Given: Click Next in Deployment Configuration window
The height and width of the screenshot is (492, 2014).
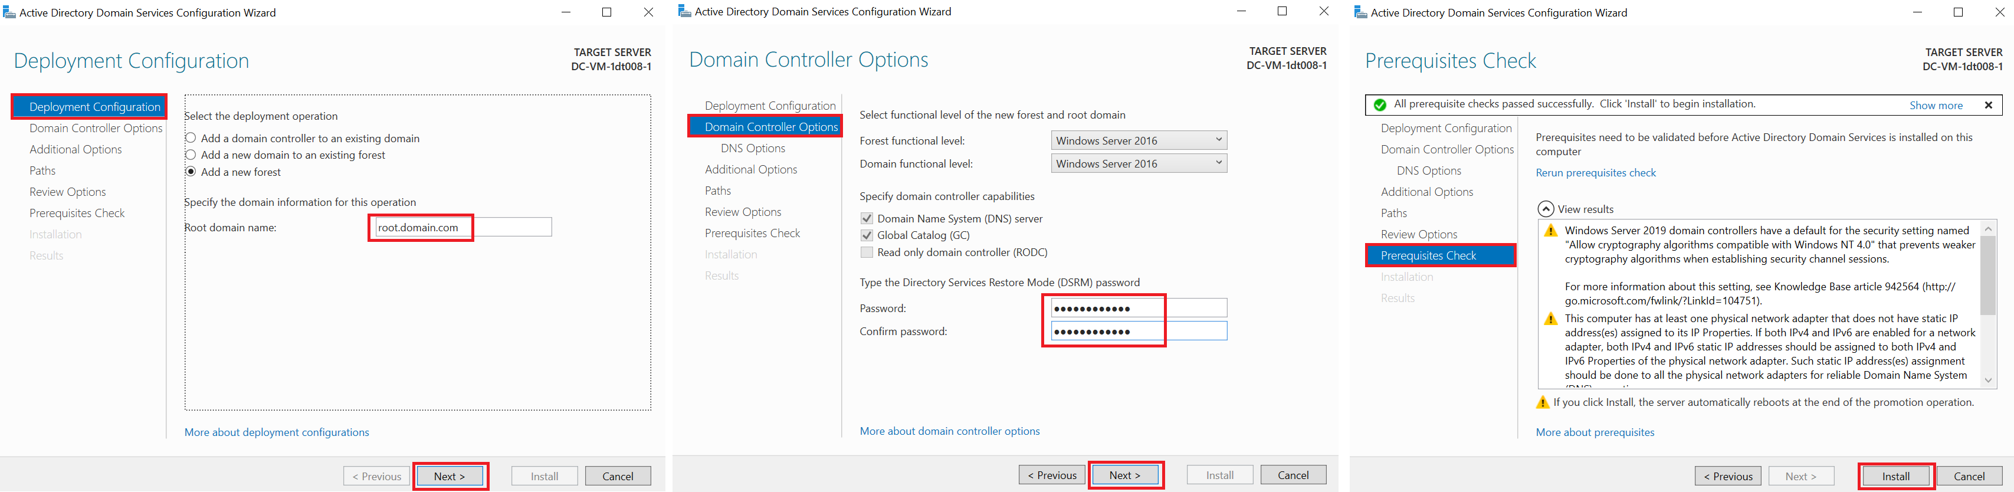Looking at the screenshot, I should pos(450,475).
